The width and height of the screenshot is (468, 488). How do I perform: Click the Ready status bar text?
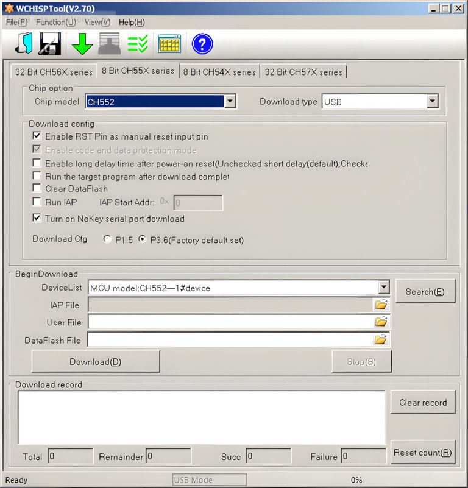(16, 479)
